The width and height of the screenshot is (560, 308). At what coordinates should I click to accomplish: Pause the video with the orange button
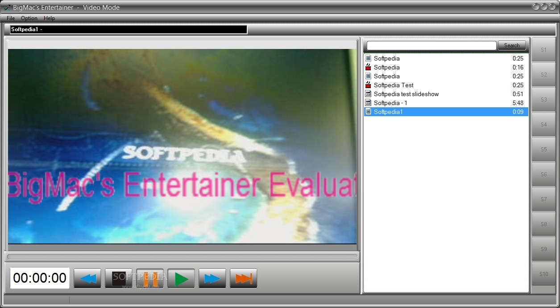point(150,279)
